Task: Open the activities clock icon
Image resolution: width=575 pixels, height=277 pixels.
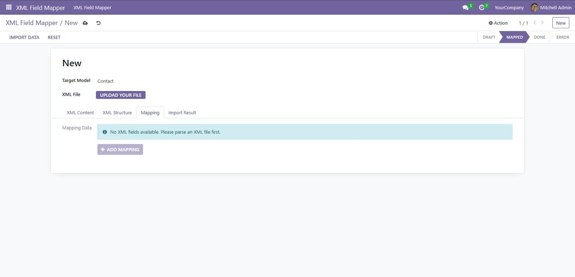Action: (x=482, y=7)
